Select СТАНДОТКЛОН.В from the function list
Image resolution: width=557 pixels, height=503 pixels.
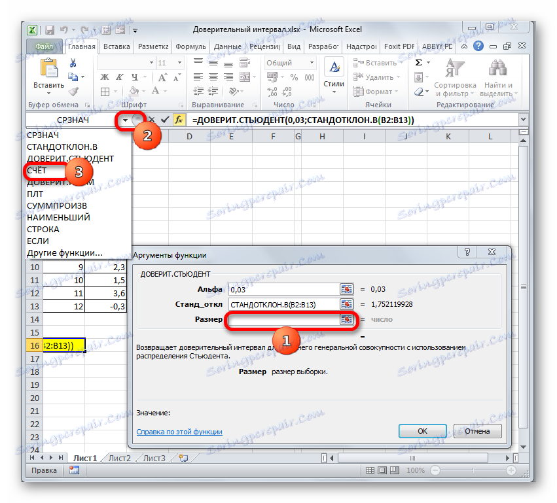click(x=62, y=147)
